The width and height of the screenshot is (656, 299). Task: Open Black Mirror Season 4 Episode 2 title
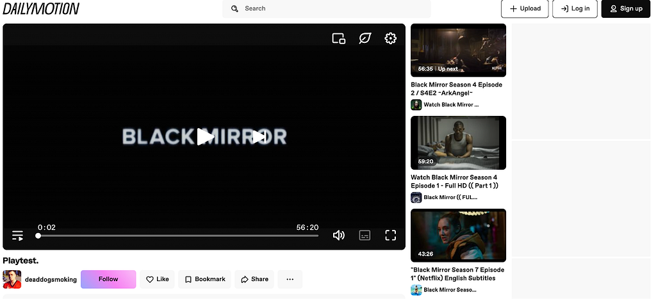(x=456, y=88)
